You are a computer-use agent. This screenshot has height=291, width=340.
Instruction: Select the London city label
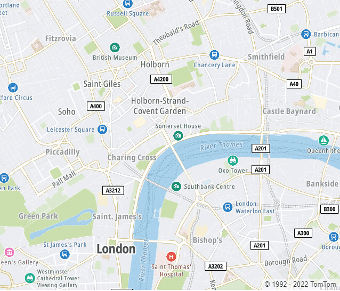point(116,249)
